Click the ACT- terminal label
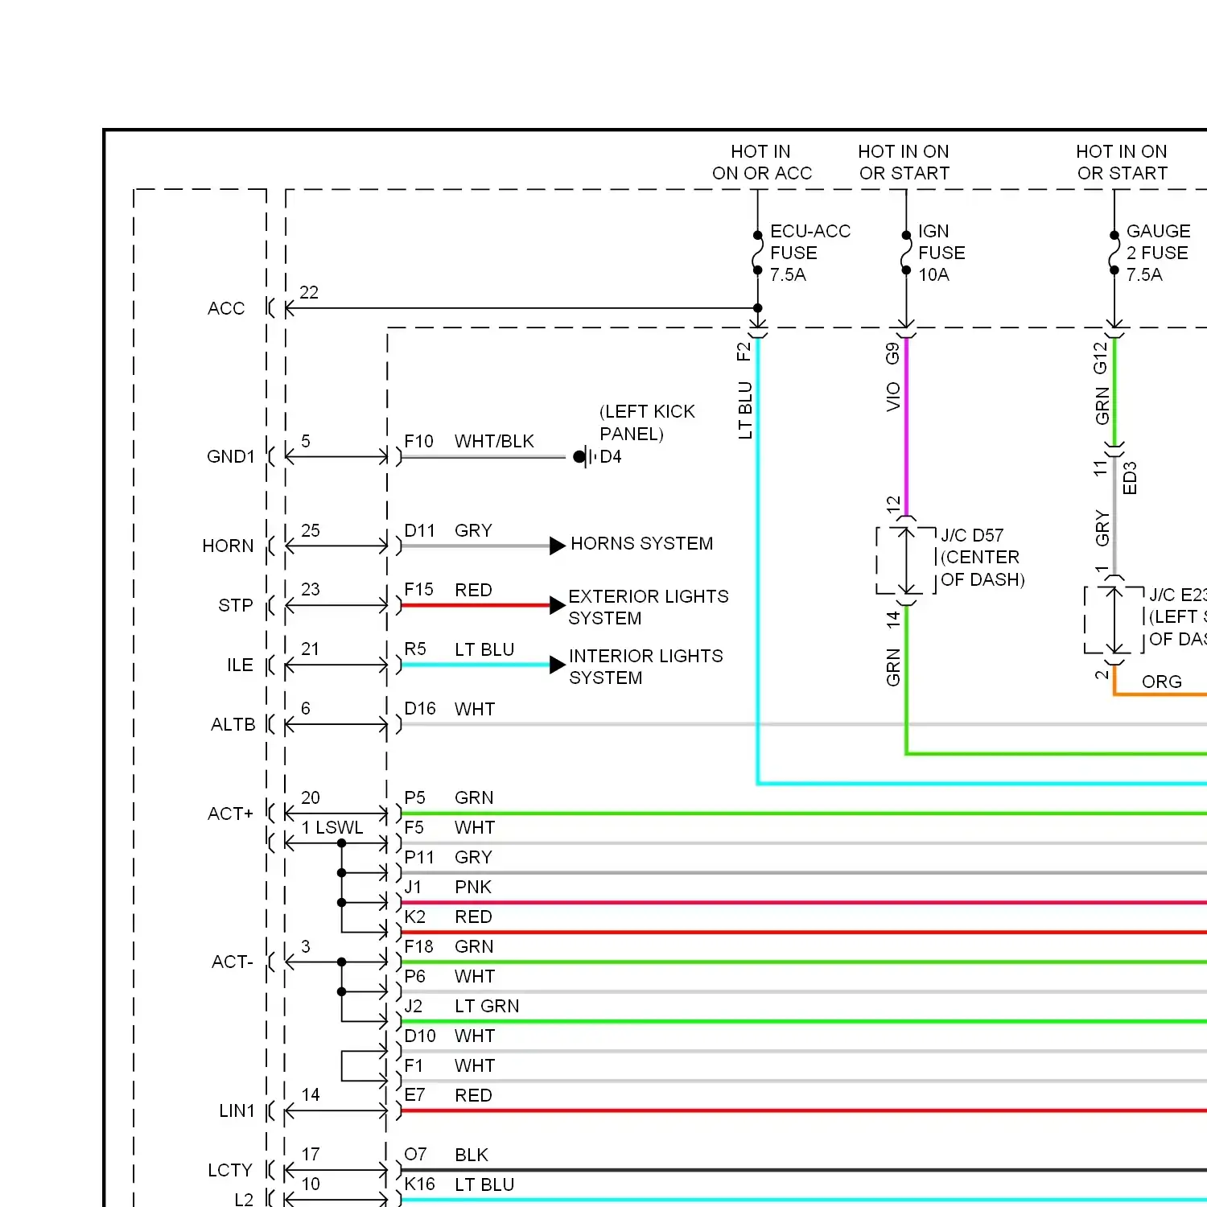1207x1207 pixels. click(233, 962)
